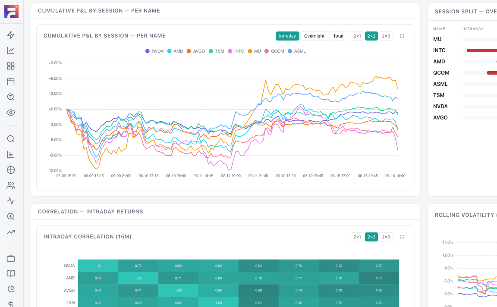Click QCOM red intraday bar

pyautogui.click(x=492, y=73)
